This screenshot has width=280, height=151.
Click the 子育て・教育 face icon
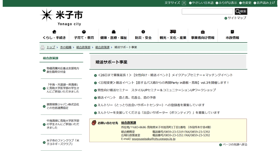[x=84, y=32]
